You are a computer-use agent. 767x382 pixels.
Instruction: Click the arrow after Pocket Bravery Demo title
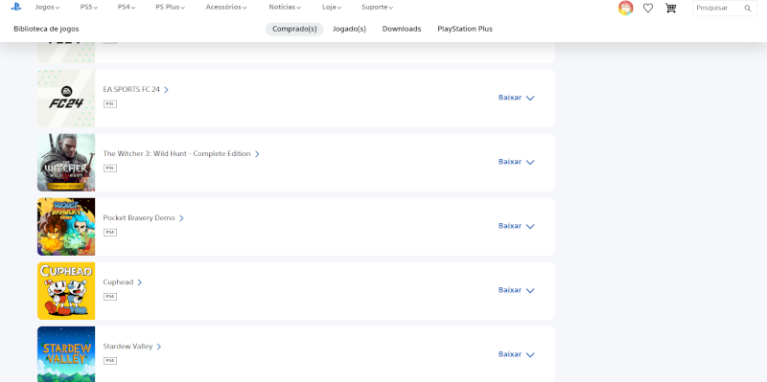pyautogui.click(x=181, y=218)
